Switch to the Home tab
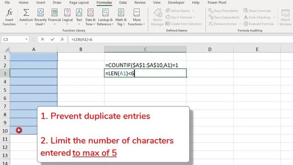Image resolution: width=293 pixels, height=165 pixels. tap(23, 2)
